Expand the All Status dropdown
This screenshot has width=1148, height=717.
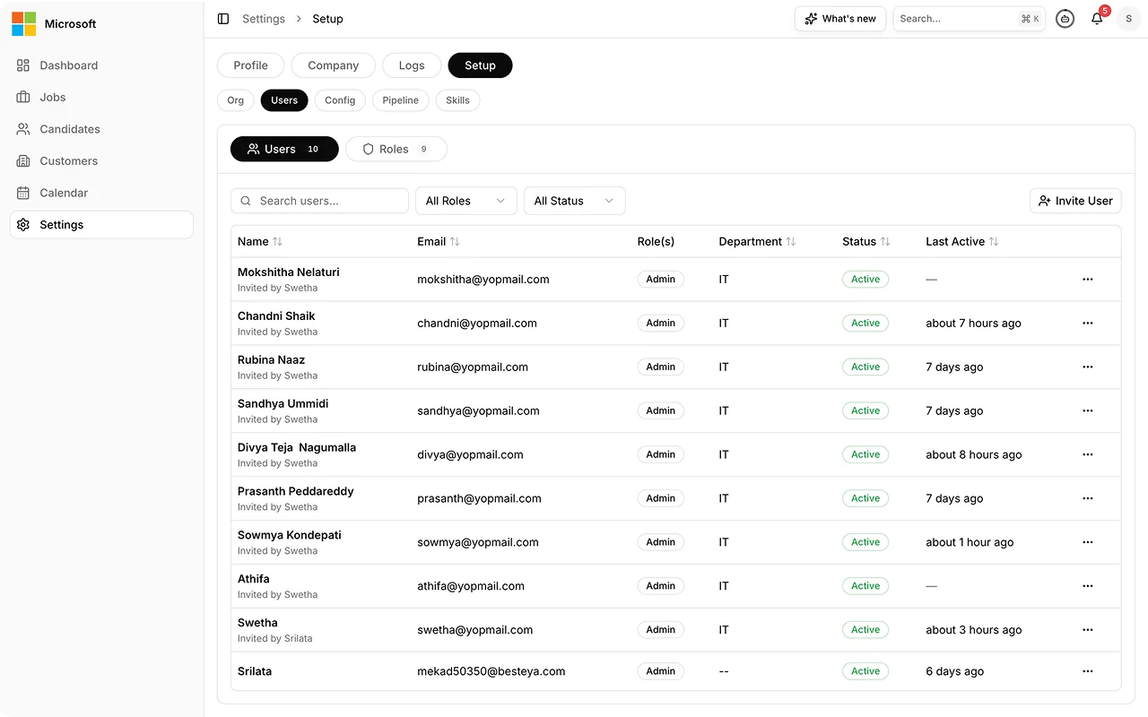pos(575,201)
